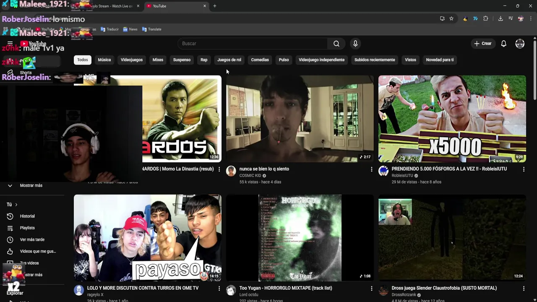Open Chrome downloads icon

pos(501,18)
